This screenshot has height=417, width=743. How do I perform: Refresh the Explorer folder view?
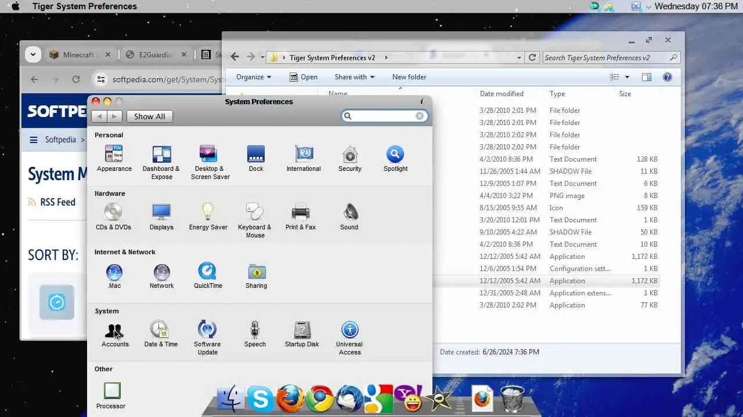click(x=532, y=57)
